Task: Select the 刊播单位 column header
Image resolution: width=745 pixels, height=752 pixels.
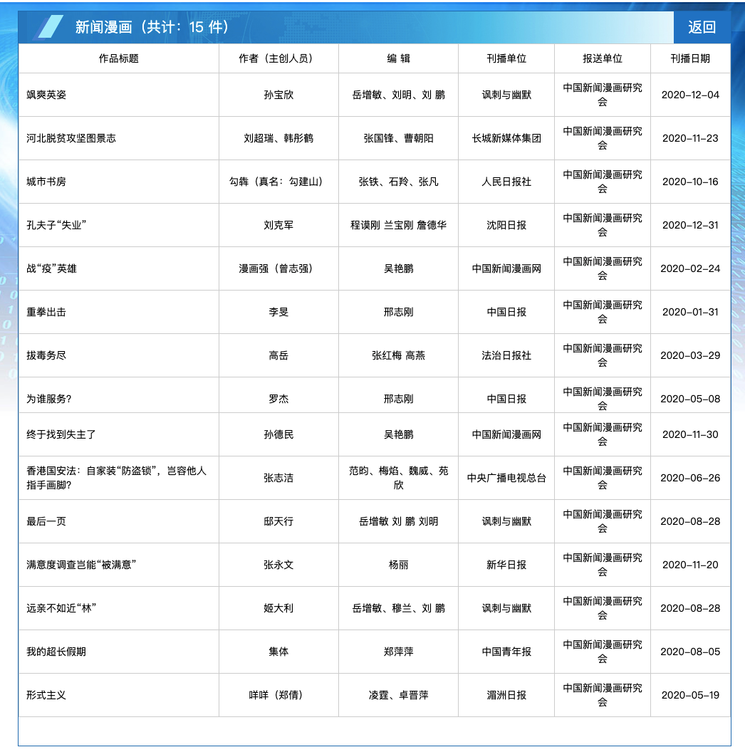Action: (506, 58)
